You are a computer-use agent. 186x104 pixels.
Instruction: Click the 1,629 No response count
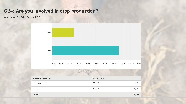[136, 89]
